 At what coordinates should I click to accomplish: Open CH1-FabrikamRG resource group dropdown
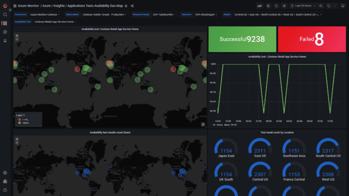[164, 15]
